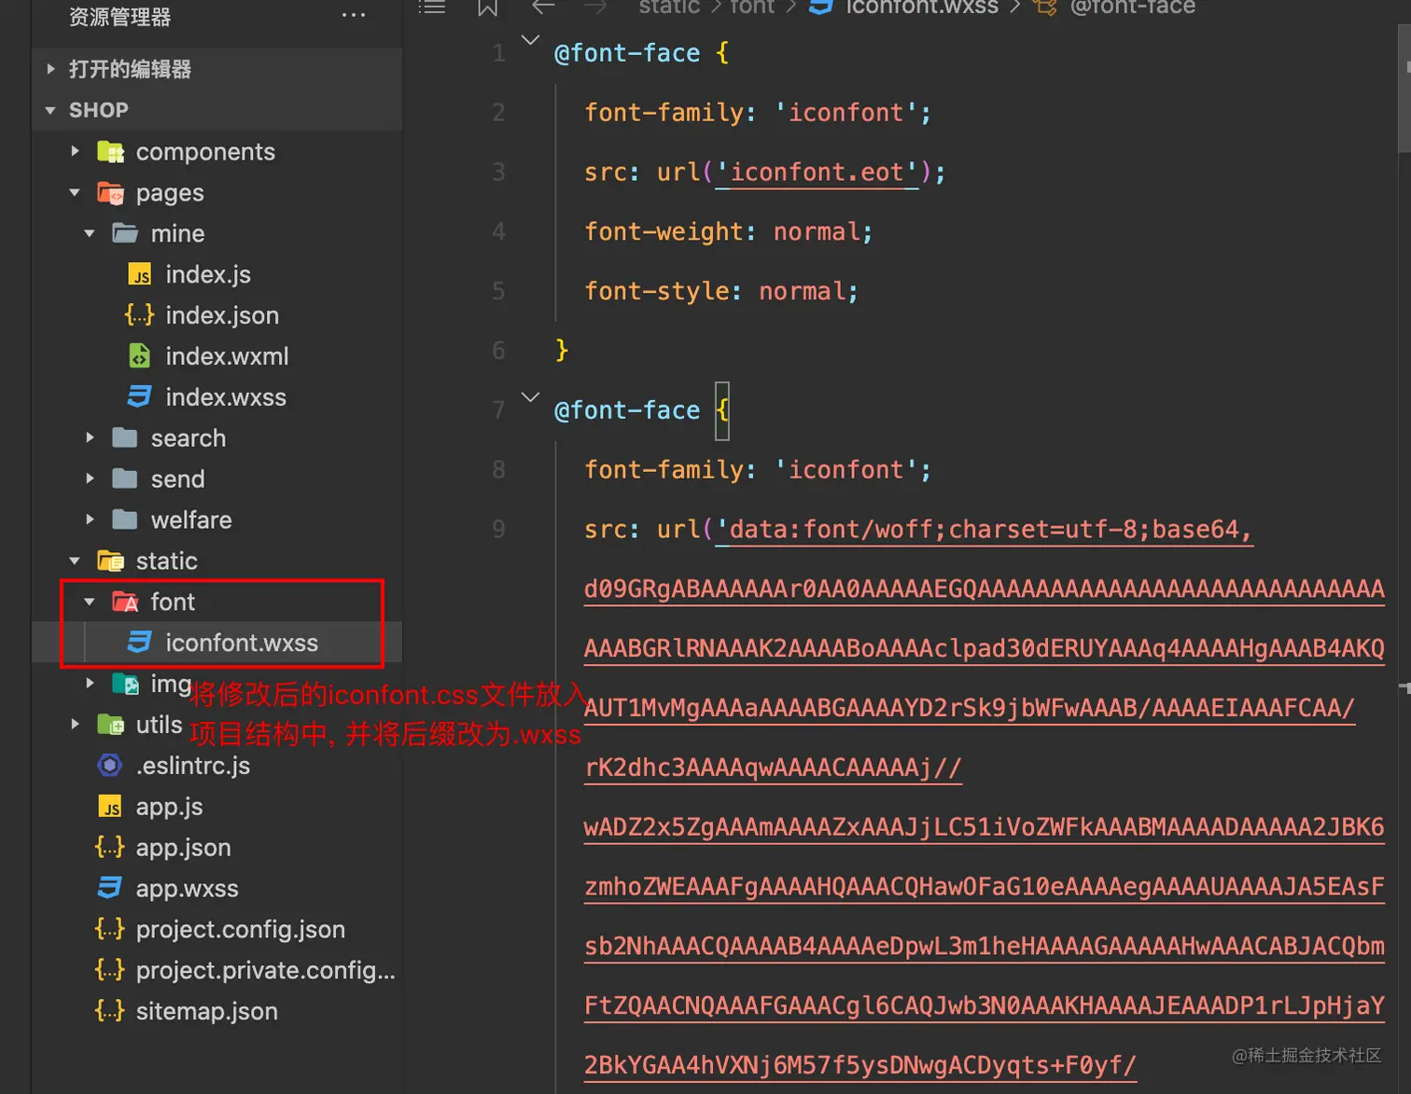
Task: Fold the @font-face block at line 7
Action: tap(530, 397)
